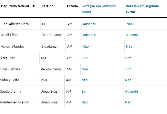Open Votação em segundo turno header link
The height and width of the screenshot is (114, 167).
[142, 9]
